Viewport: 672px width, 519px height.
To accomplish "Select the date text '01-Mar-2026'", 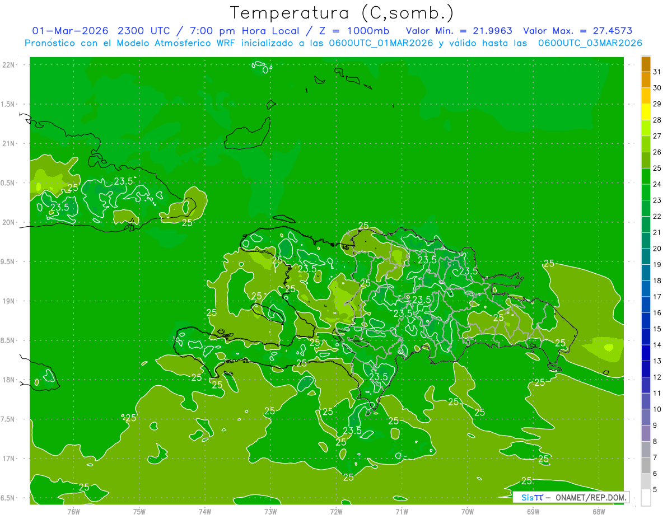I will click(x=71, y=31).
